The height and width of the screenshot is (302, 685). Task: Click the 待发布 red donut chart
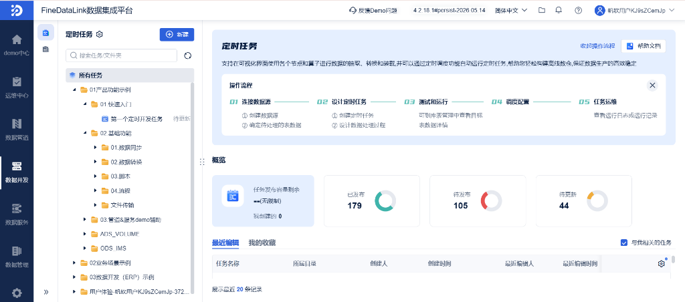(491, 201)
